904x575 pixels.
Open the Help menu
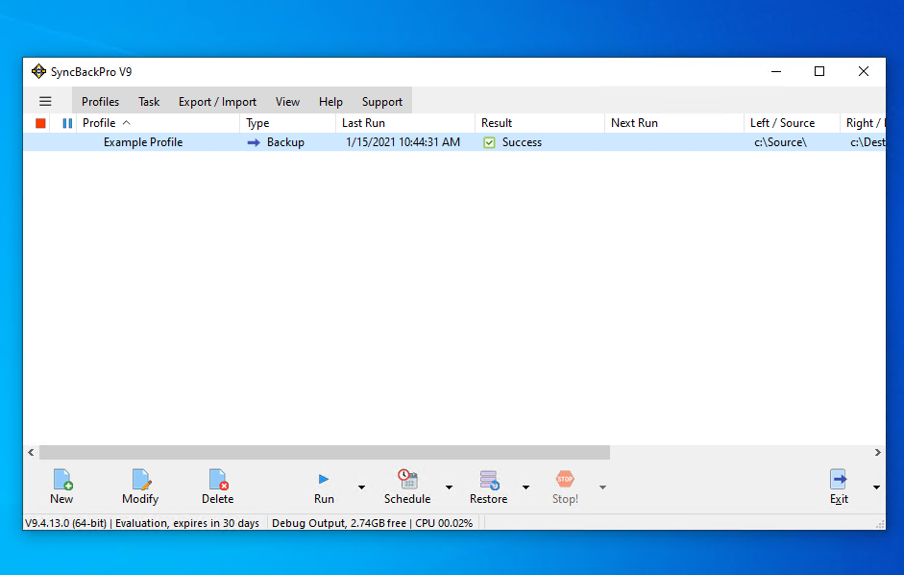coord(330,102)
